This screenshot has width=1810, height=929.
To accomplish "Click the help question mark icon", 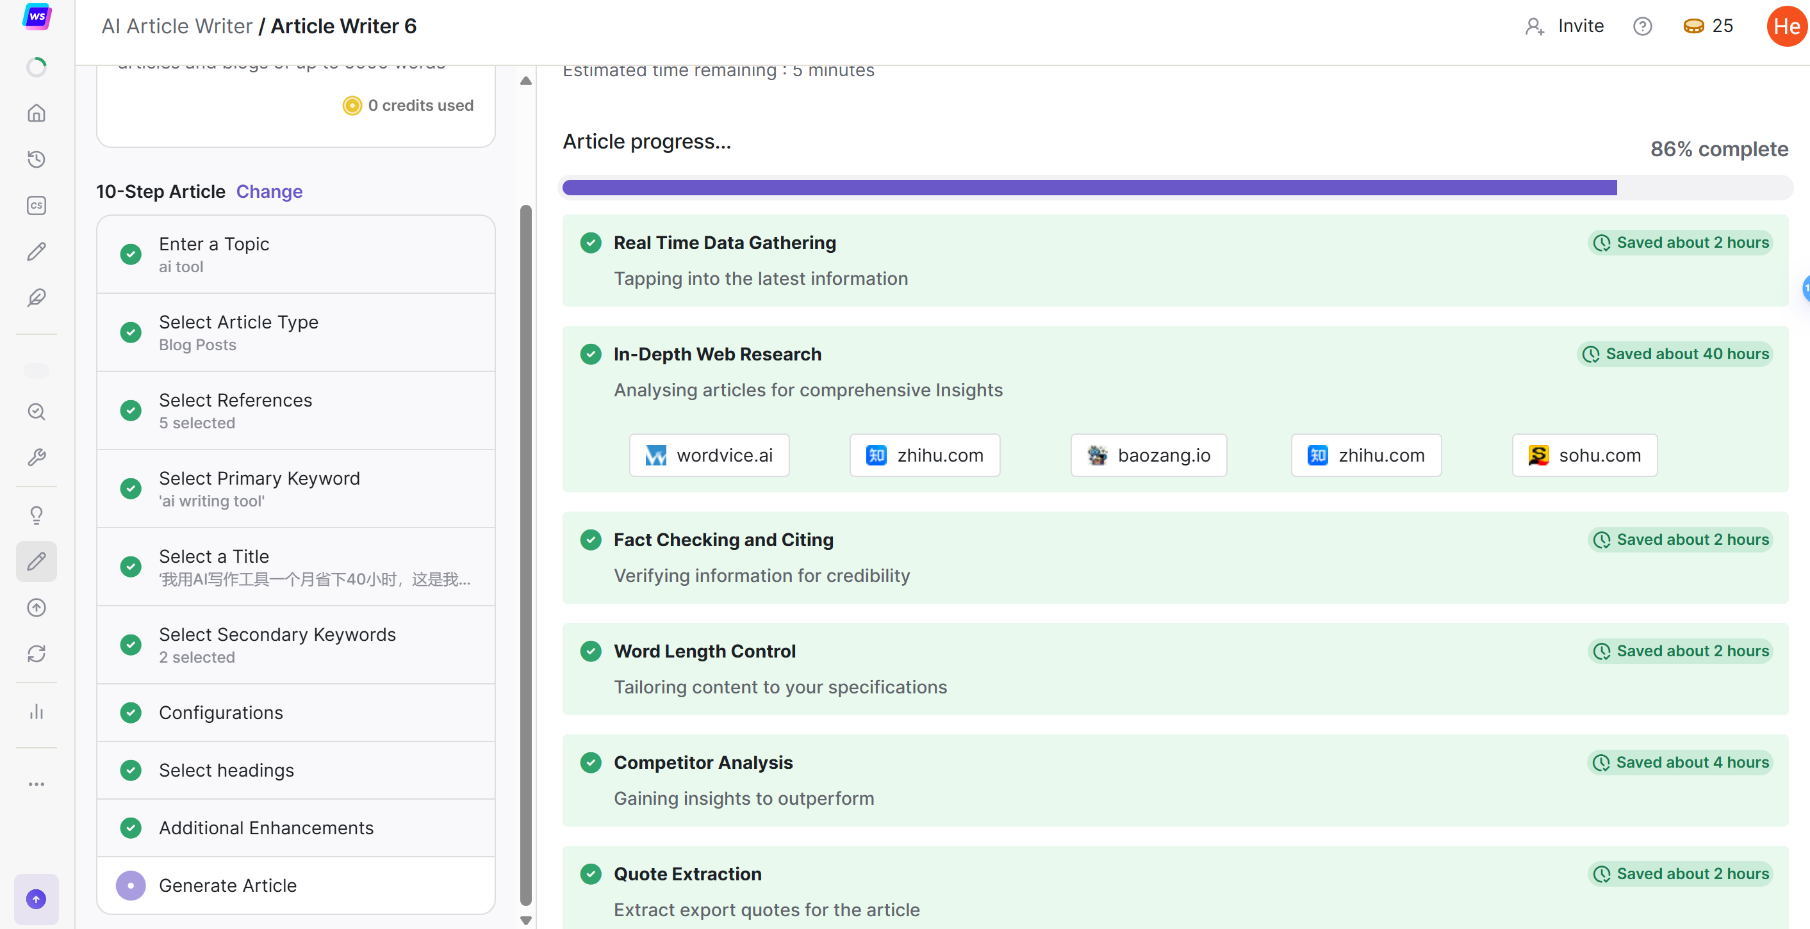I will tap(1642, 27).
